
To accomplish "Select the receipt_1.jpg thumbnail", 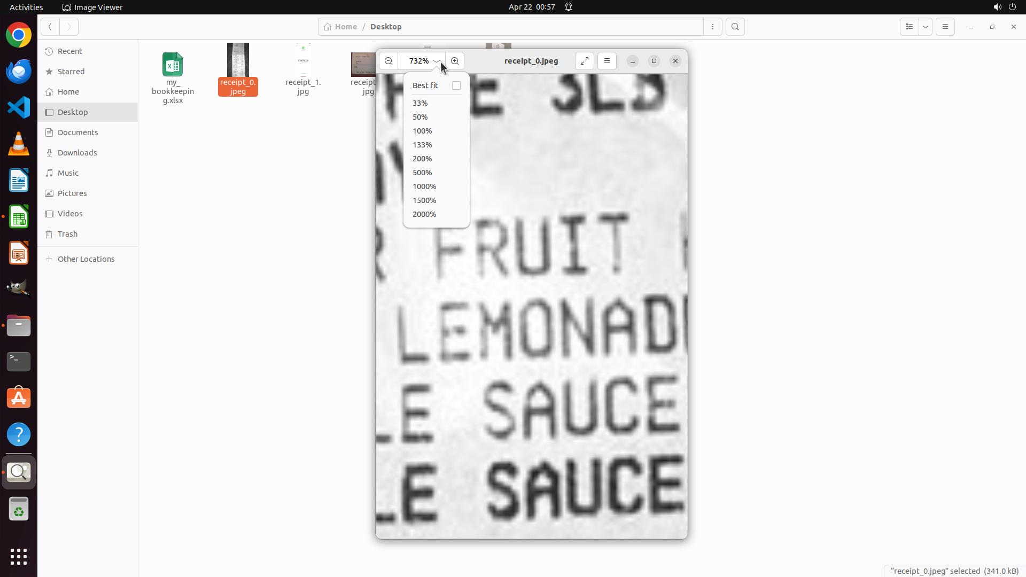I will click(303, 60).
